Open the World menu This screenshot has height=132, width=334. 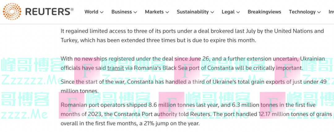pos(91,12)
